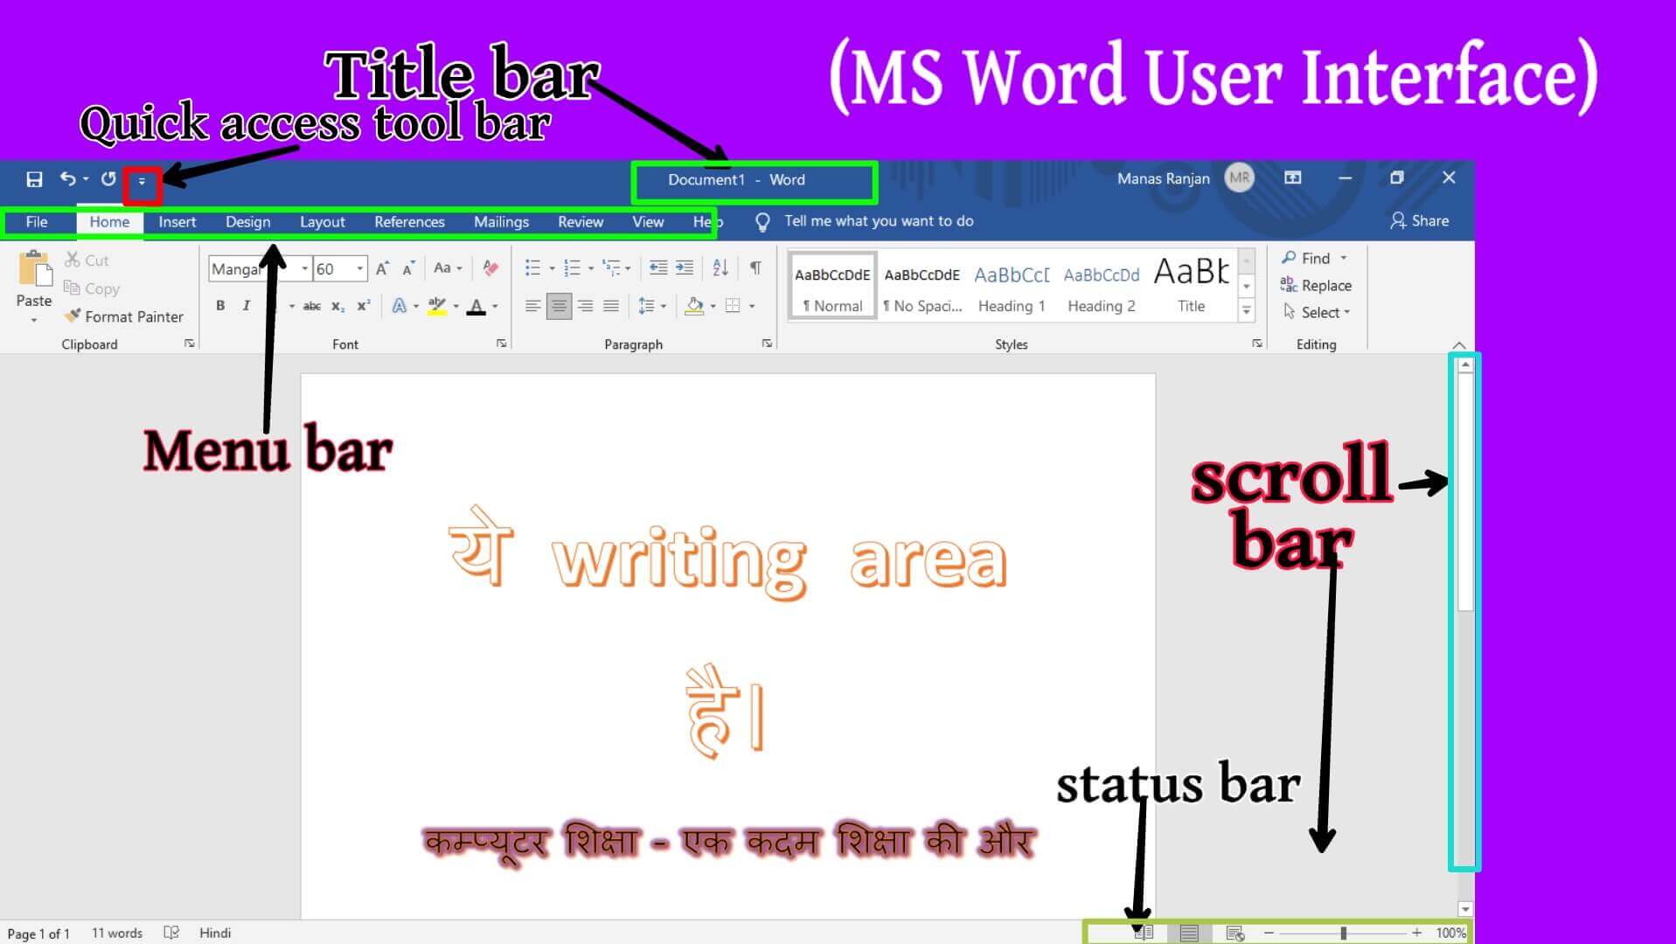This screenshot has width=1676, height=944.
Task: Click the Save icon on Quick Access Toolbar
Action: click(x=34, y=178)
